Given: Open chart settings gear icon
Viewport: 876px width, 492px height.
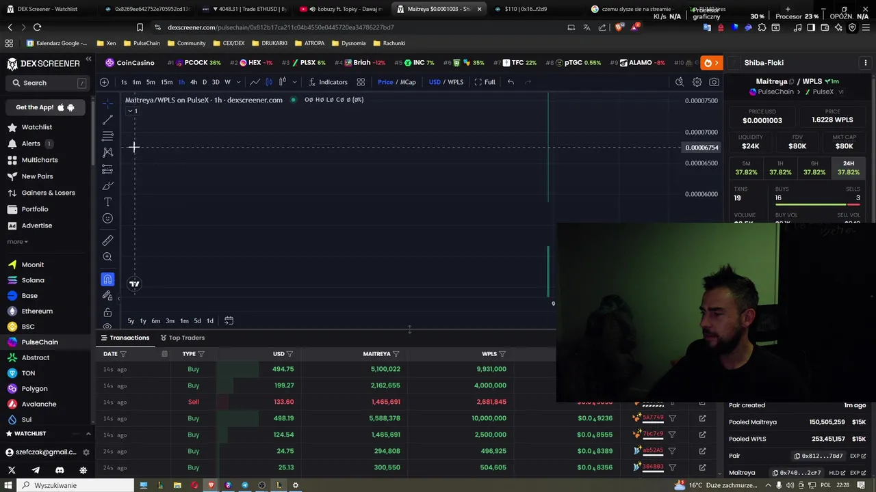Looking at the screenshot, I should pyautogui.click(x=697, y=82).
